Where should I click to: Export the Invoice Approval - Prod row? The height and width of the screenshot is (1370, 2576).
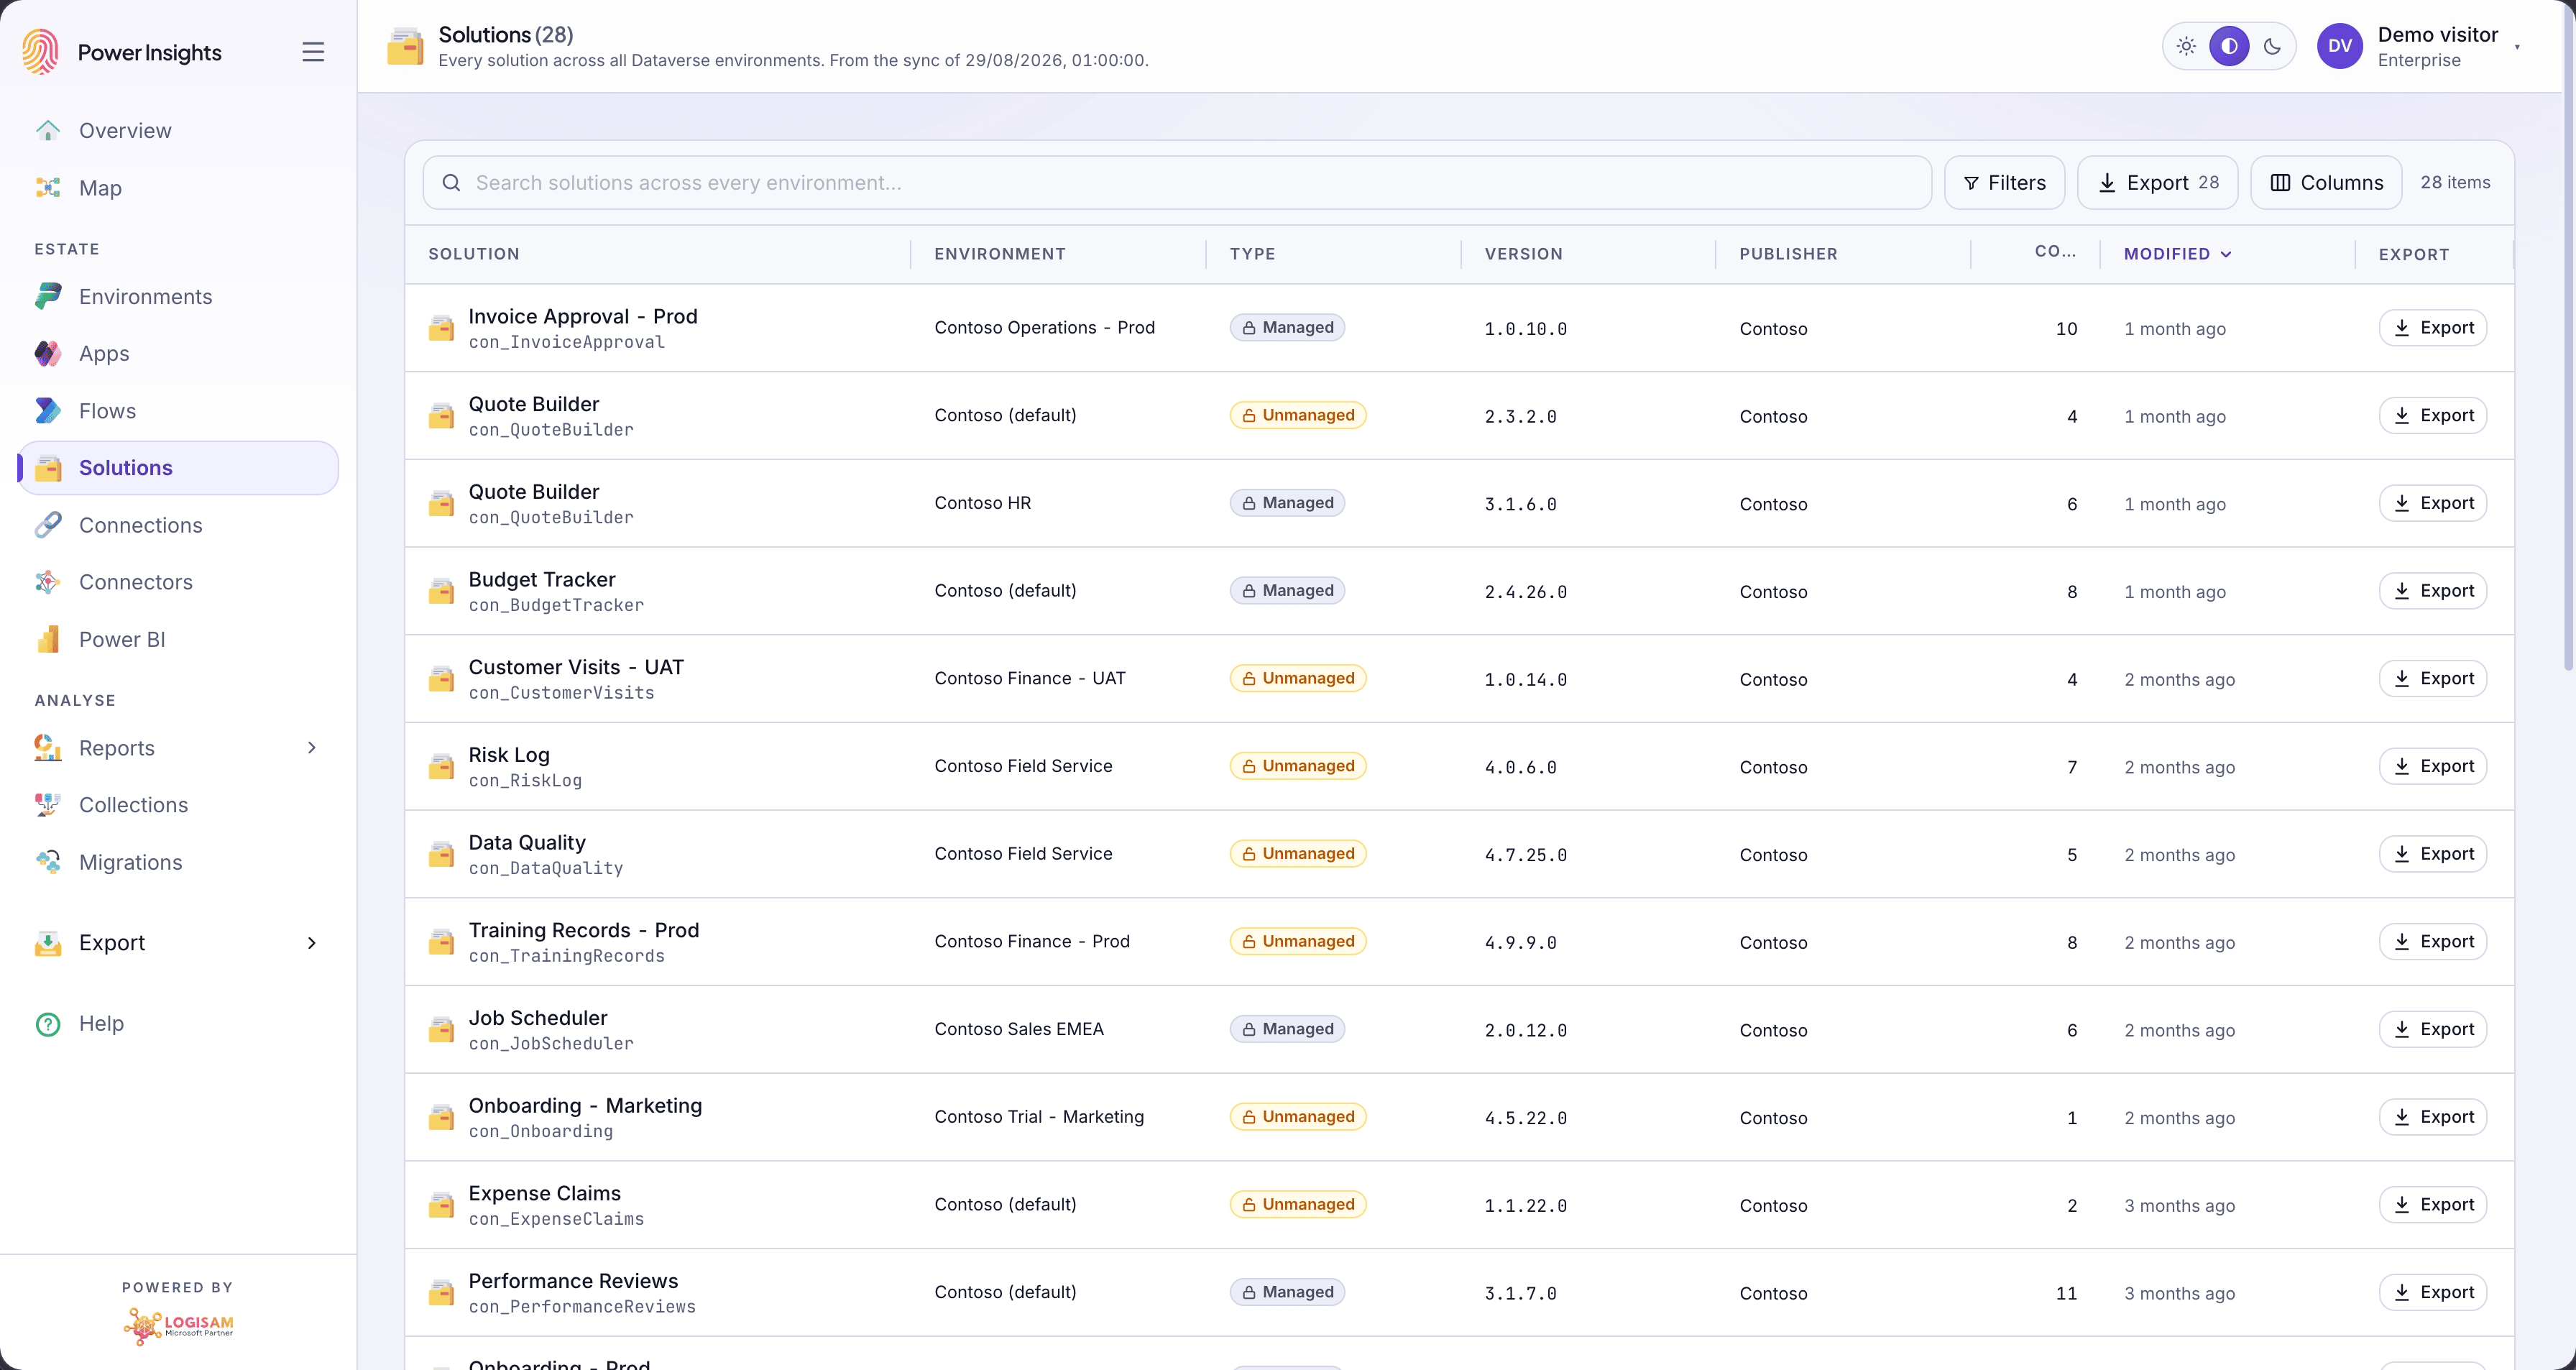(2432, 328)
